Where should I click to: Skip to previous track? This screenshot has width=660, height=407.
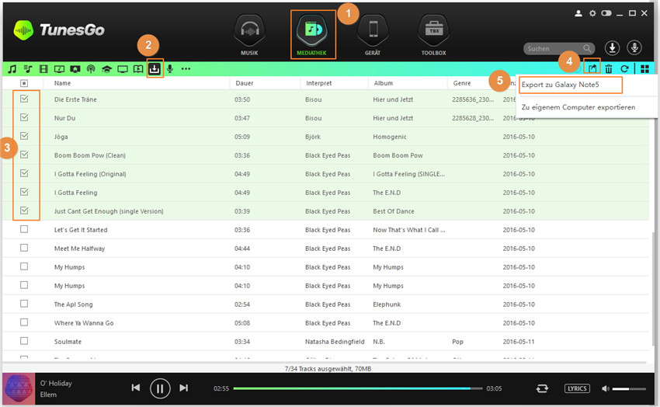click(x=136, y=388)
